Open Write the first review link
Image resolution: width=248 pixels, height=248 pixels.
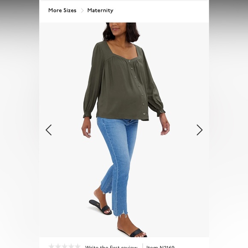click(x=111, y=247)
